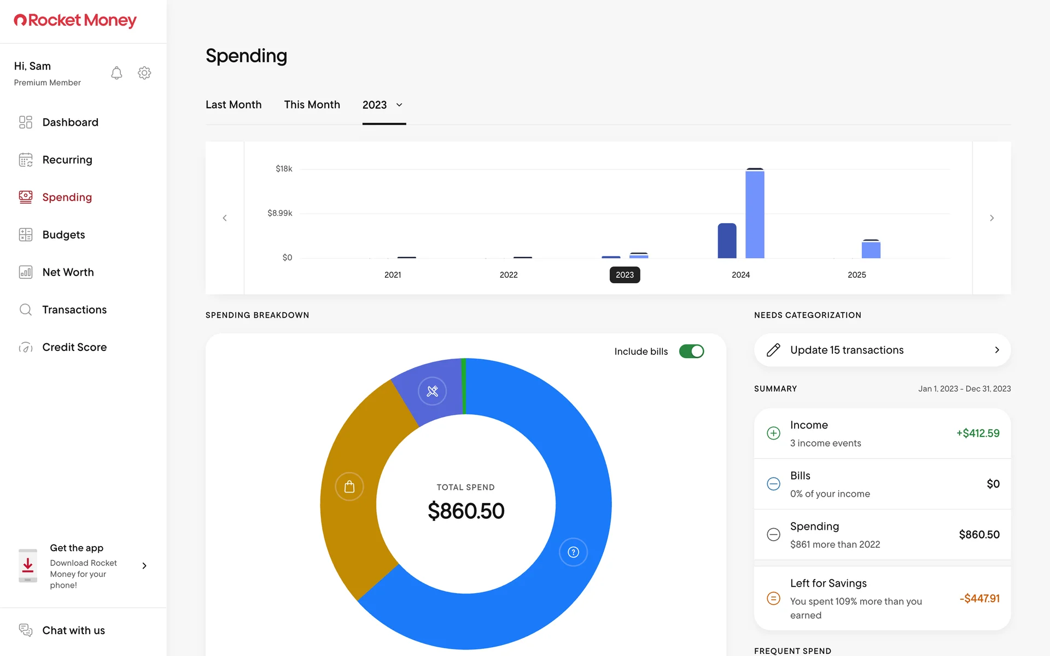This screenshot has height=656, width=1050.
Task: Open Get the app download prompt
Action: [x=83, y=566]
